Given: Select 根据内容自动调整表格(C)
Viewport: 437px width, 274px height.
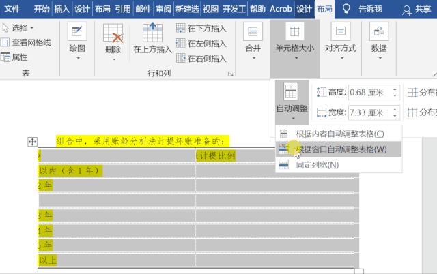Looking at the screenshot, I should coord(339,134).
